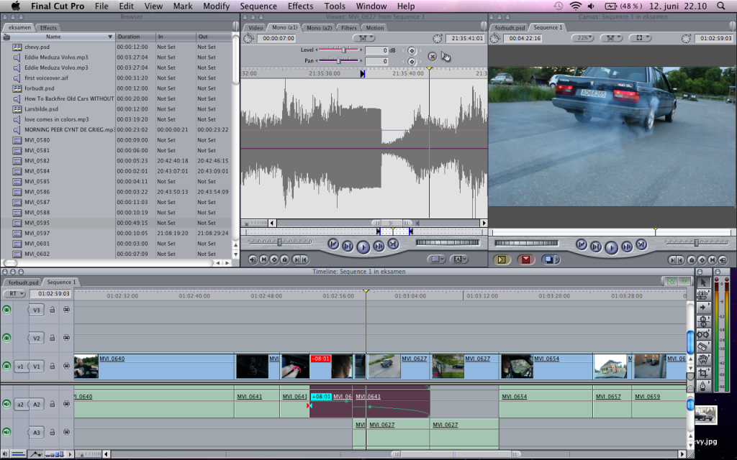Click Mark Clip button in Viewer

click(x=263, y=259)
